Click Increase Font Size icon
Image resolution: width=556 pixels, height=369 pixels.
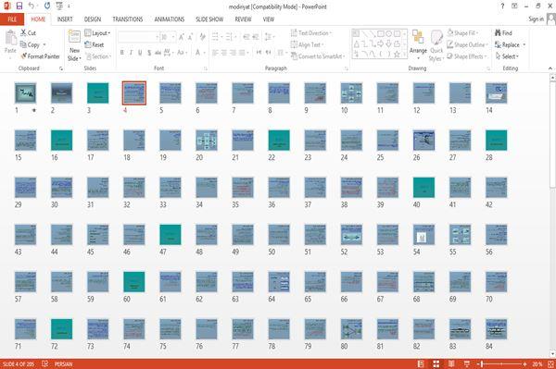tap(182, 37)
